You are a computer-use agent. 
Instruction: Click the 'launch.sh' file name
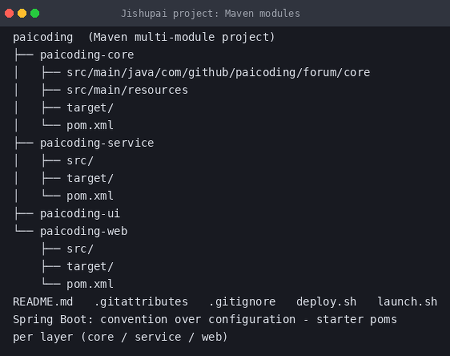[407, 302]
